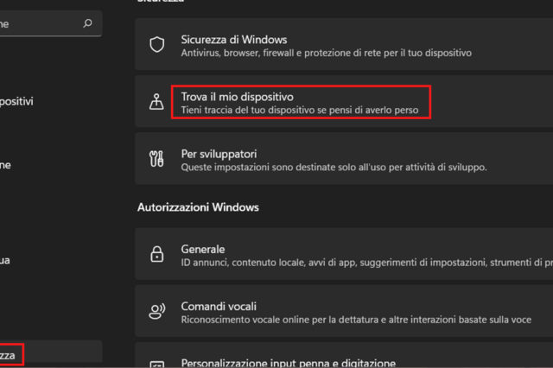Click the Personalizzazione input penna icon
The image size is (553, 368).
pyautogui.click(x=157, y=365)
